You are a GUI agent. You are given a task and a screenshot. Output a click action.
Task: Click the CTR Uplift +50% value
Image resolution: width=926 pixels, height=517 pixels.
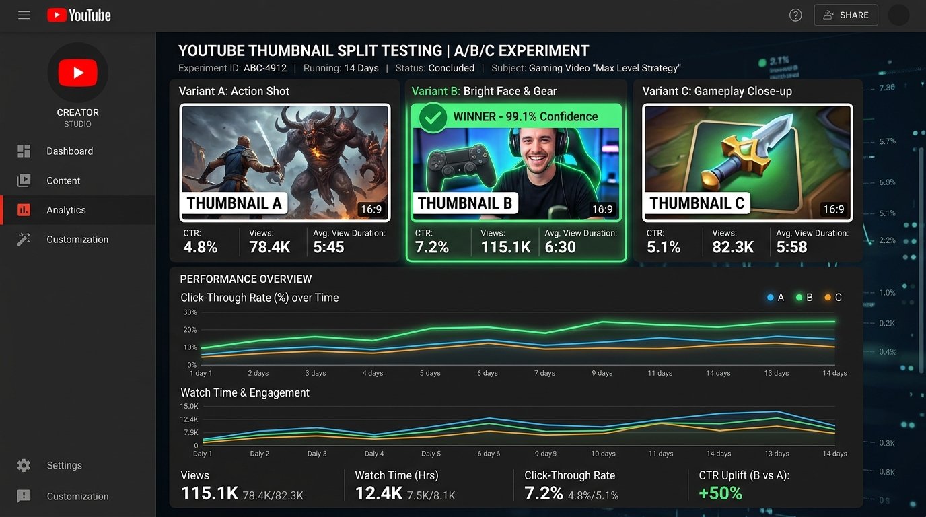point(720,493)
